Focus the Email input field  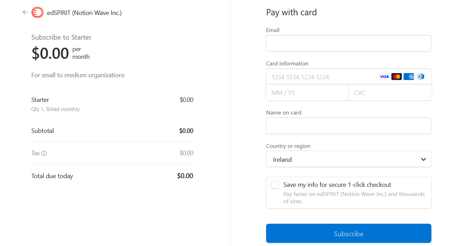pyautogui.click(x=349, y=43)
